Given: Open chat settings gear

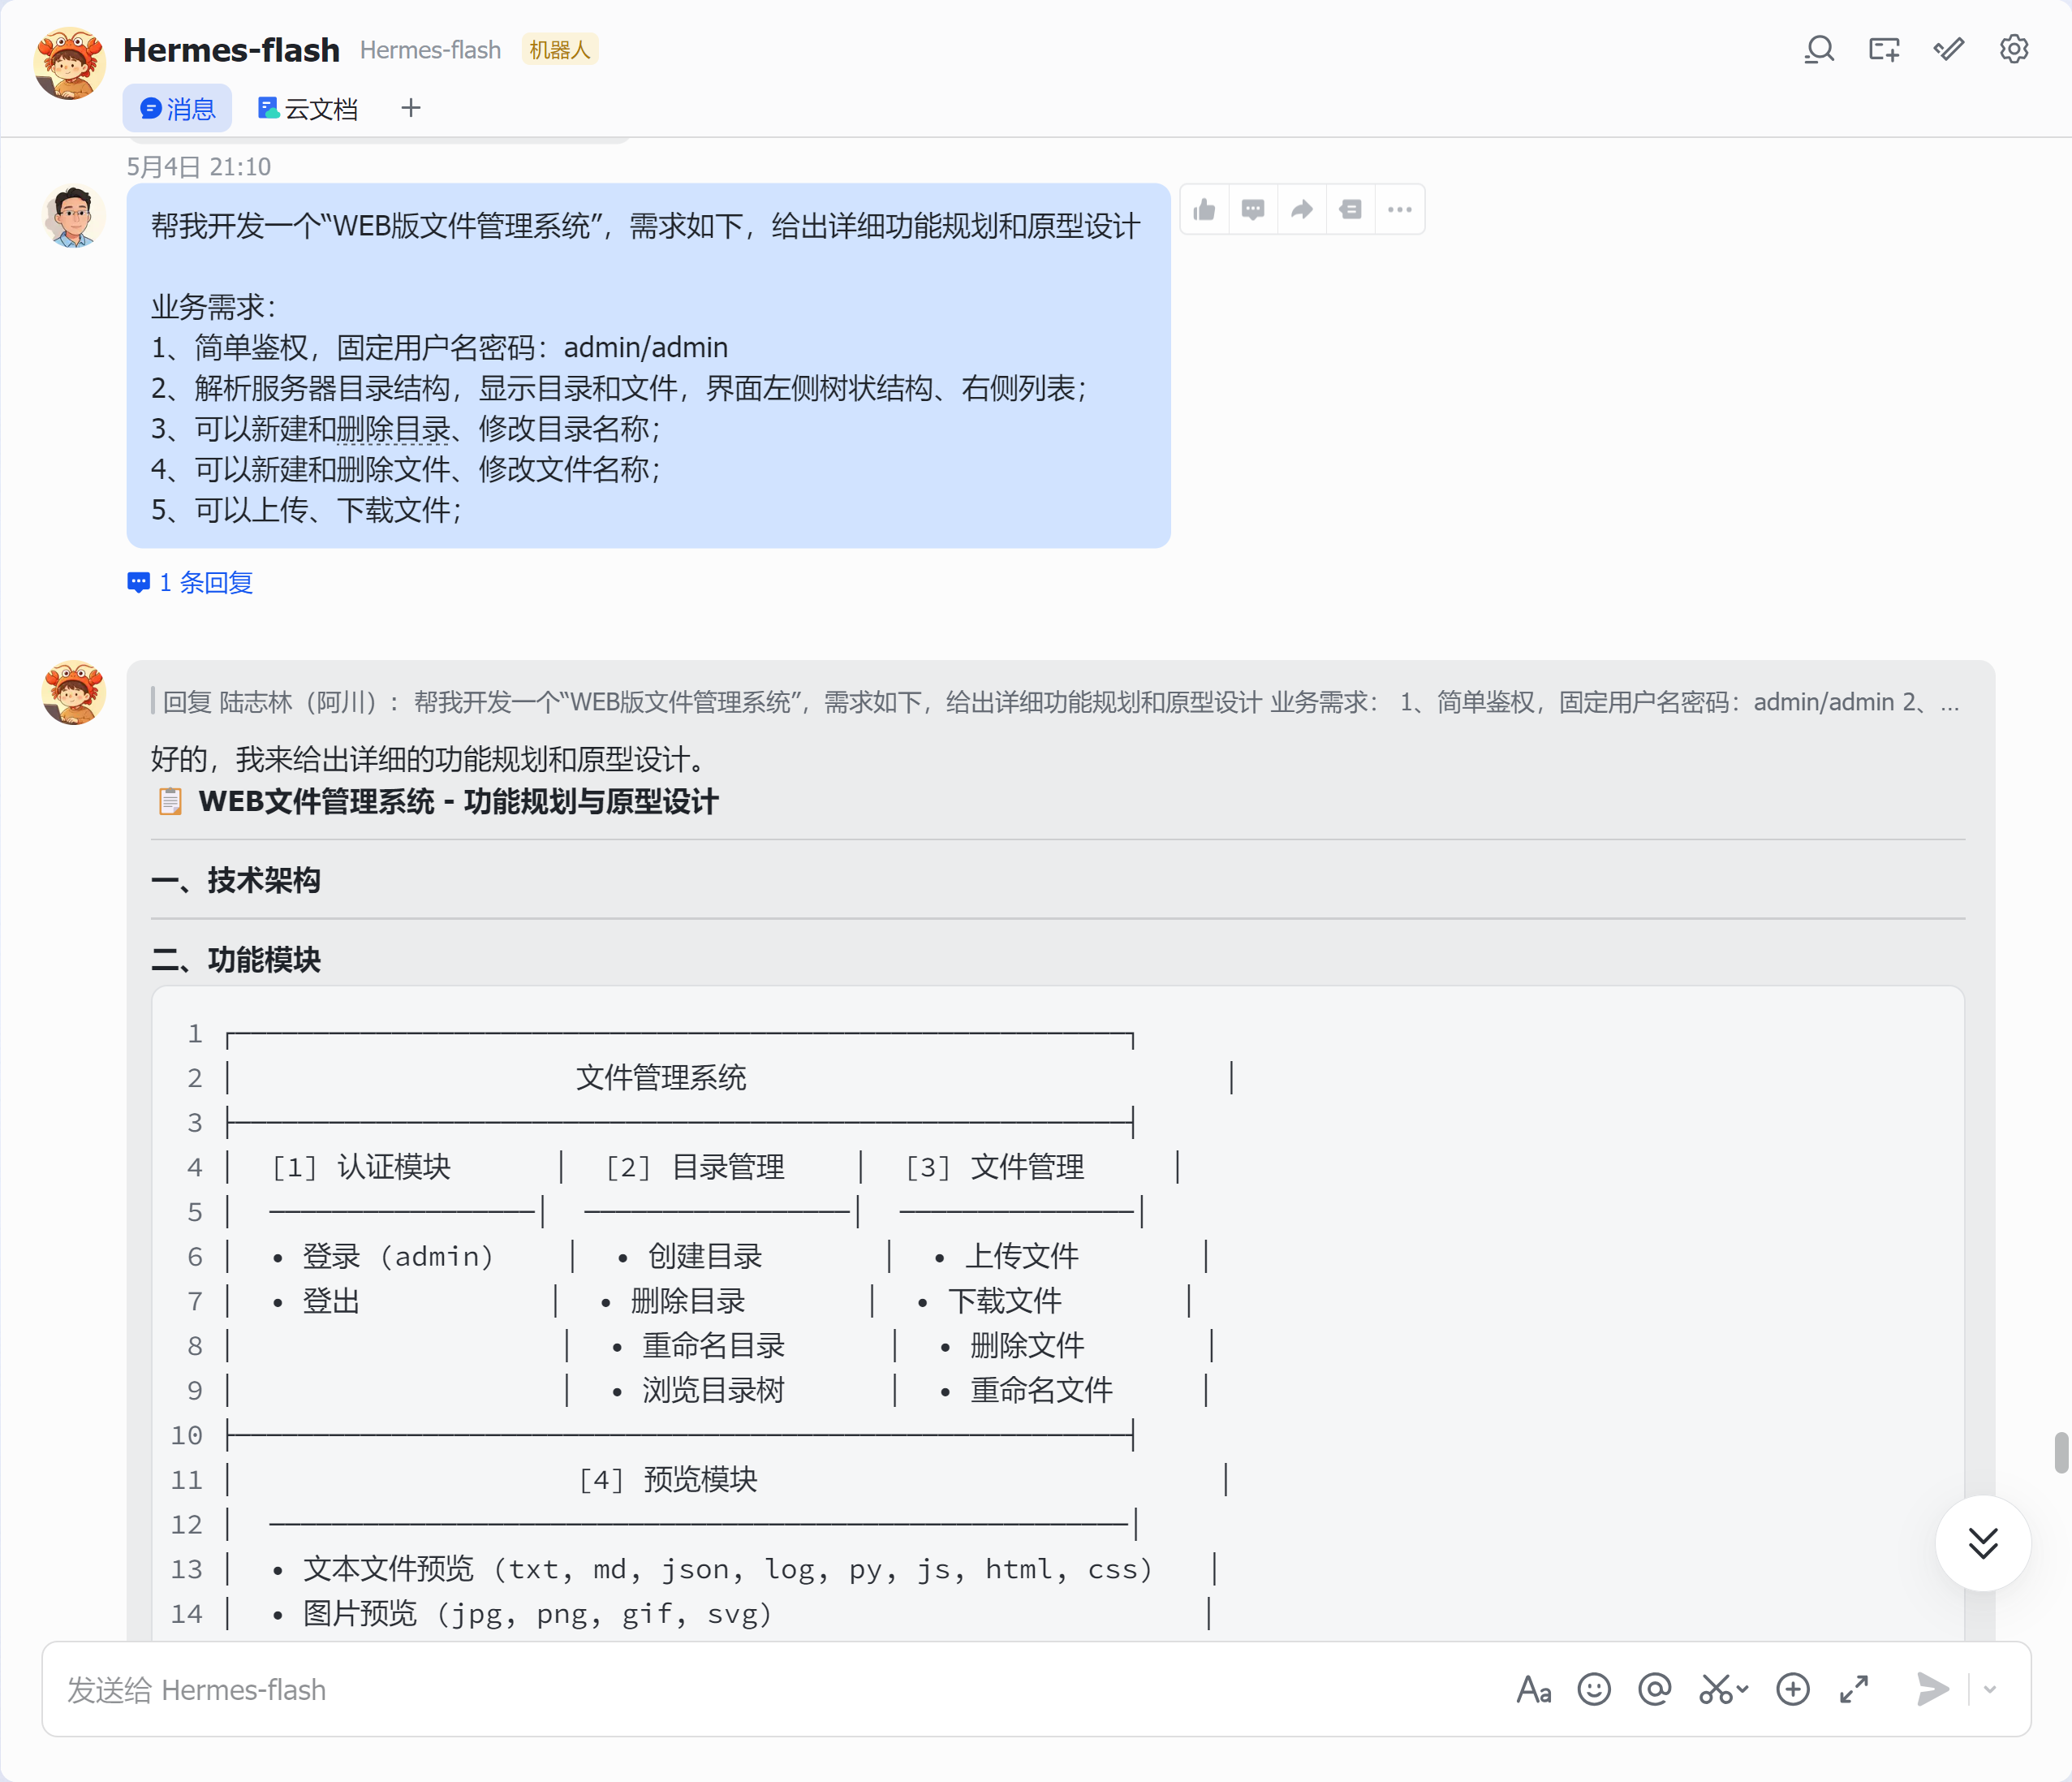Looking at the screenshot, I should [2014, 49].
